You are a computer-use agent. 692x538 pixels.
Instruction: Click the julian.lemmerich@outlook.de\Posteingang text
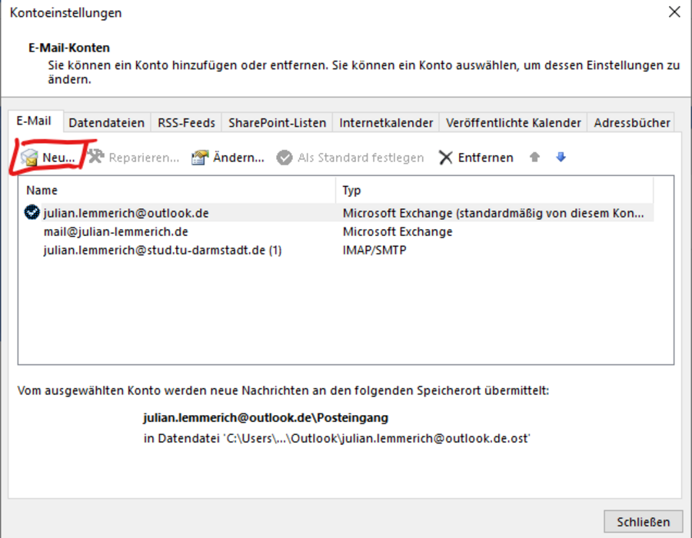coord(266,417)
